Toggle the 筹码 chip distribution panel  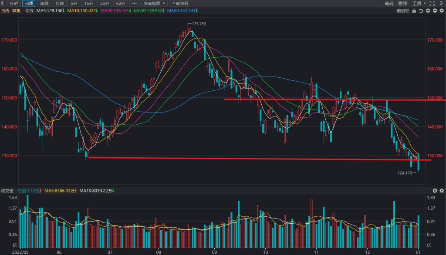[x=389, y=3]
